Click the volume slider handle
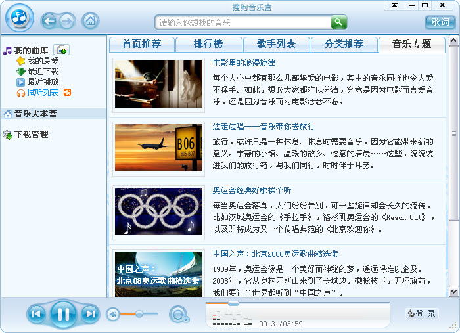The image size is (460, 333). [139, 314]
